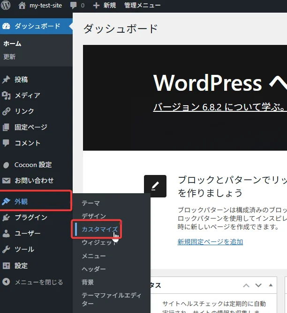This screenshot has width=287, height=313.
Task: Click the pin icon for 投稿
Action: coord(6,80)
